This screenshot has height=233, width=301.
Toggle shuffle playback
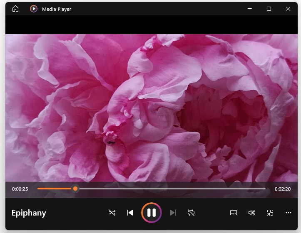[x=112, y=213]
